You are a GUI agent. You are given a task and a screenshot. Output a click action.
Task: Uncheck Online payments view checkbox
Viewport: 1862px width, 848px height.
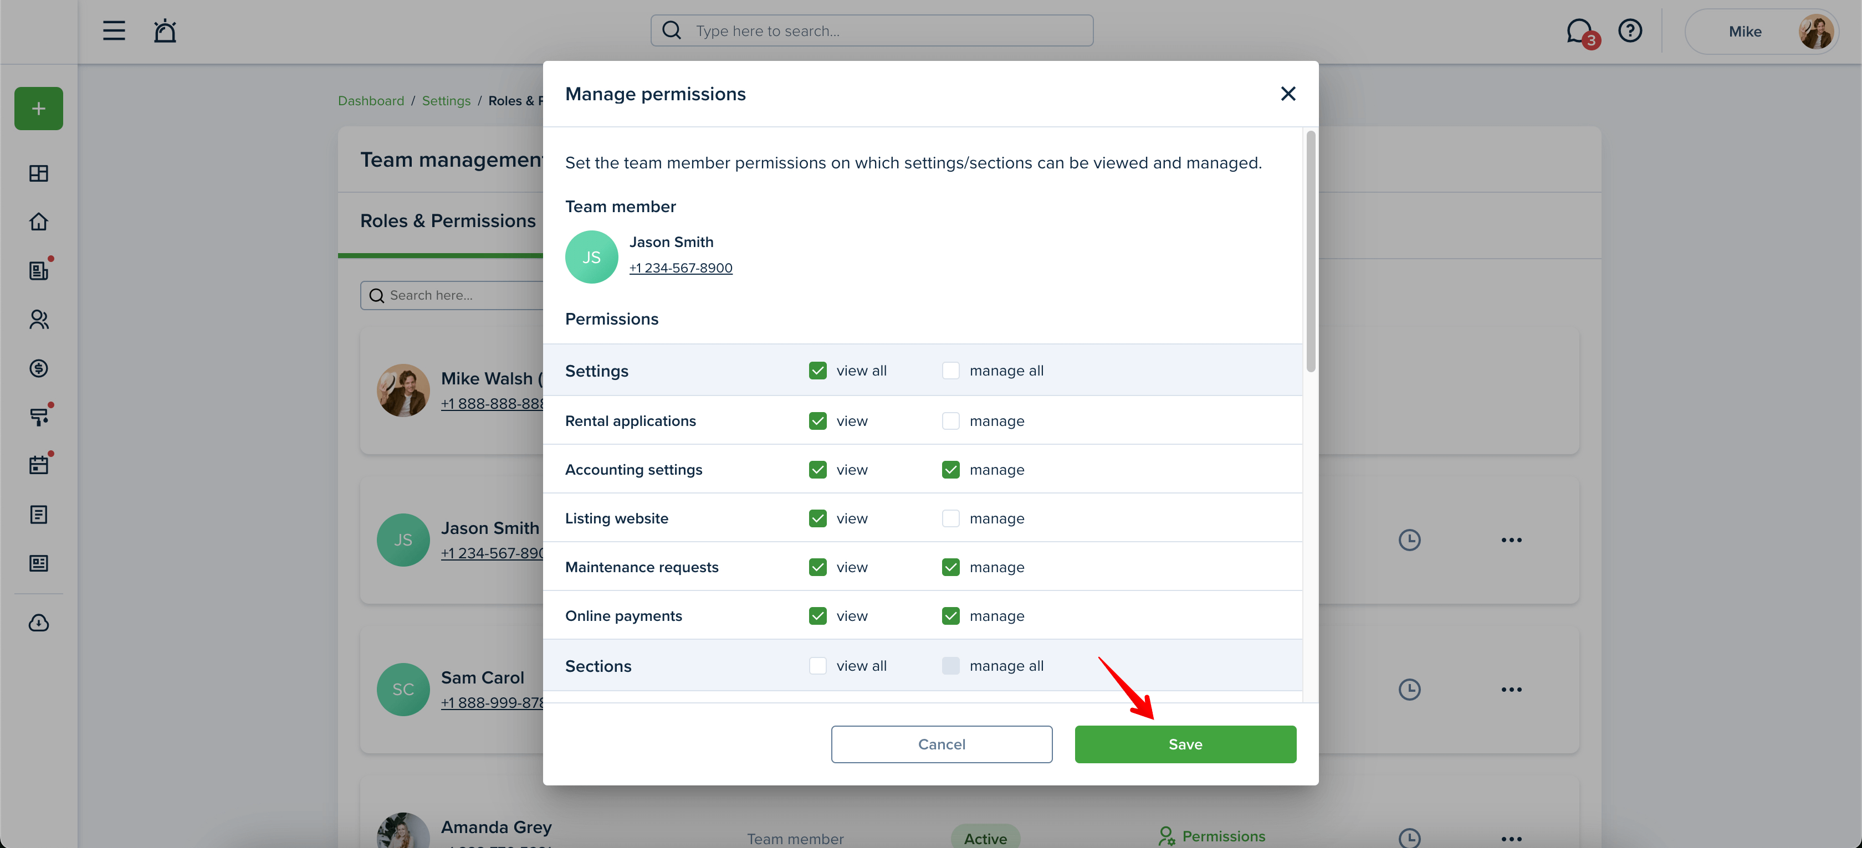click(x=817, y=616)
